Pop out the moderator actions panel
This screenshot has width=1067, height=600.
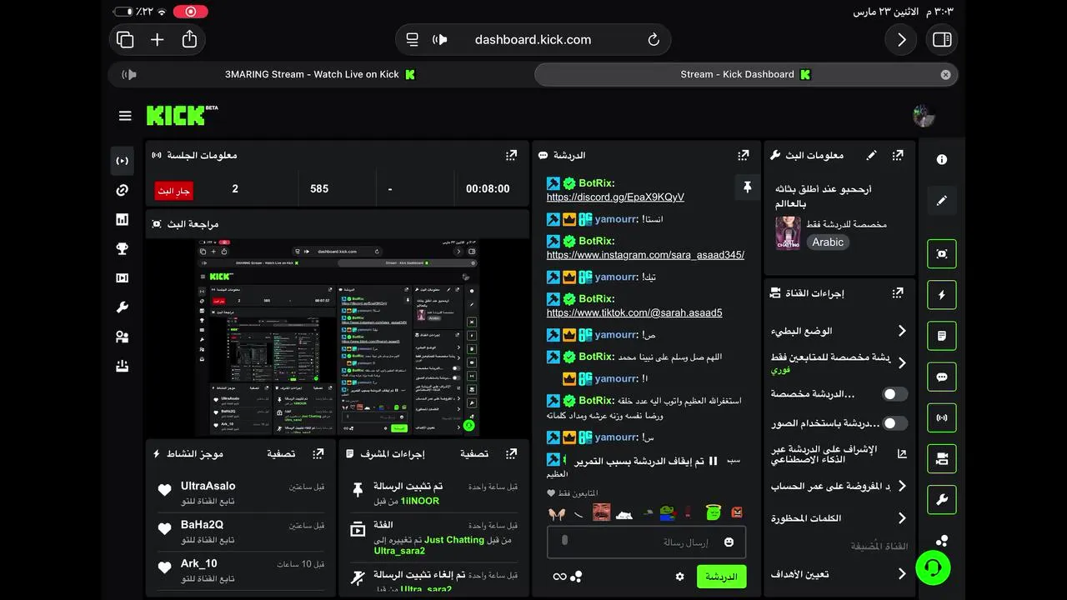[x=512, y=454]
